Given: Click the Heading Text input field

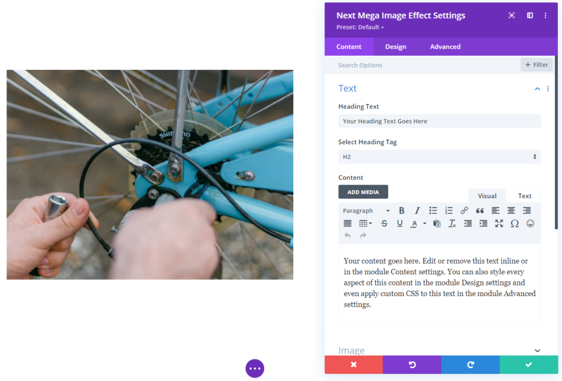Looking at the screenshot, I should click(439, 121).
